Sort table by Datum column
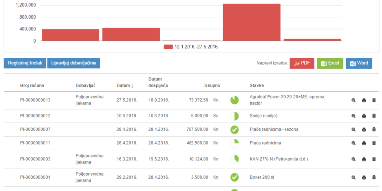The width and height of the screenshot is (382, 191). [125, 85]
